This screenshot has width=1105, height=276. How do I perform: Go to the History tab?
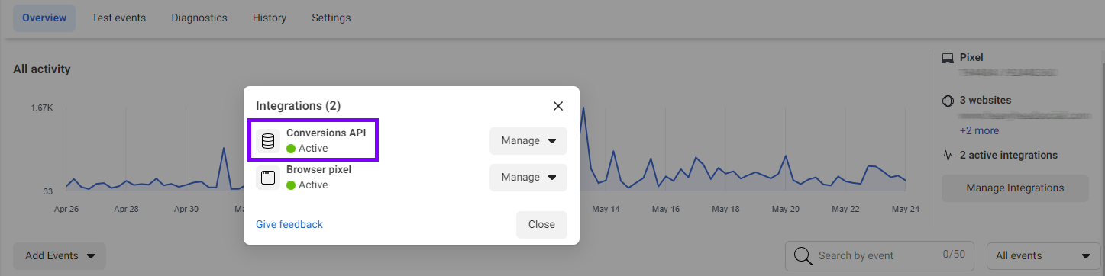click(270, 18)
